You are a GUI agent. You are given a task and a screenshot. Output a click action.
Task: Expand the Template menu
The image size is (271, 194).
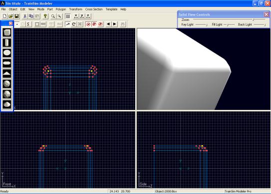[111, 9]
